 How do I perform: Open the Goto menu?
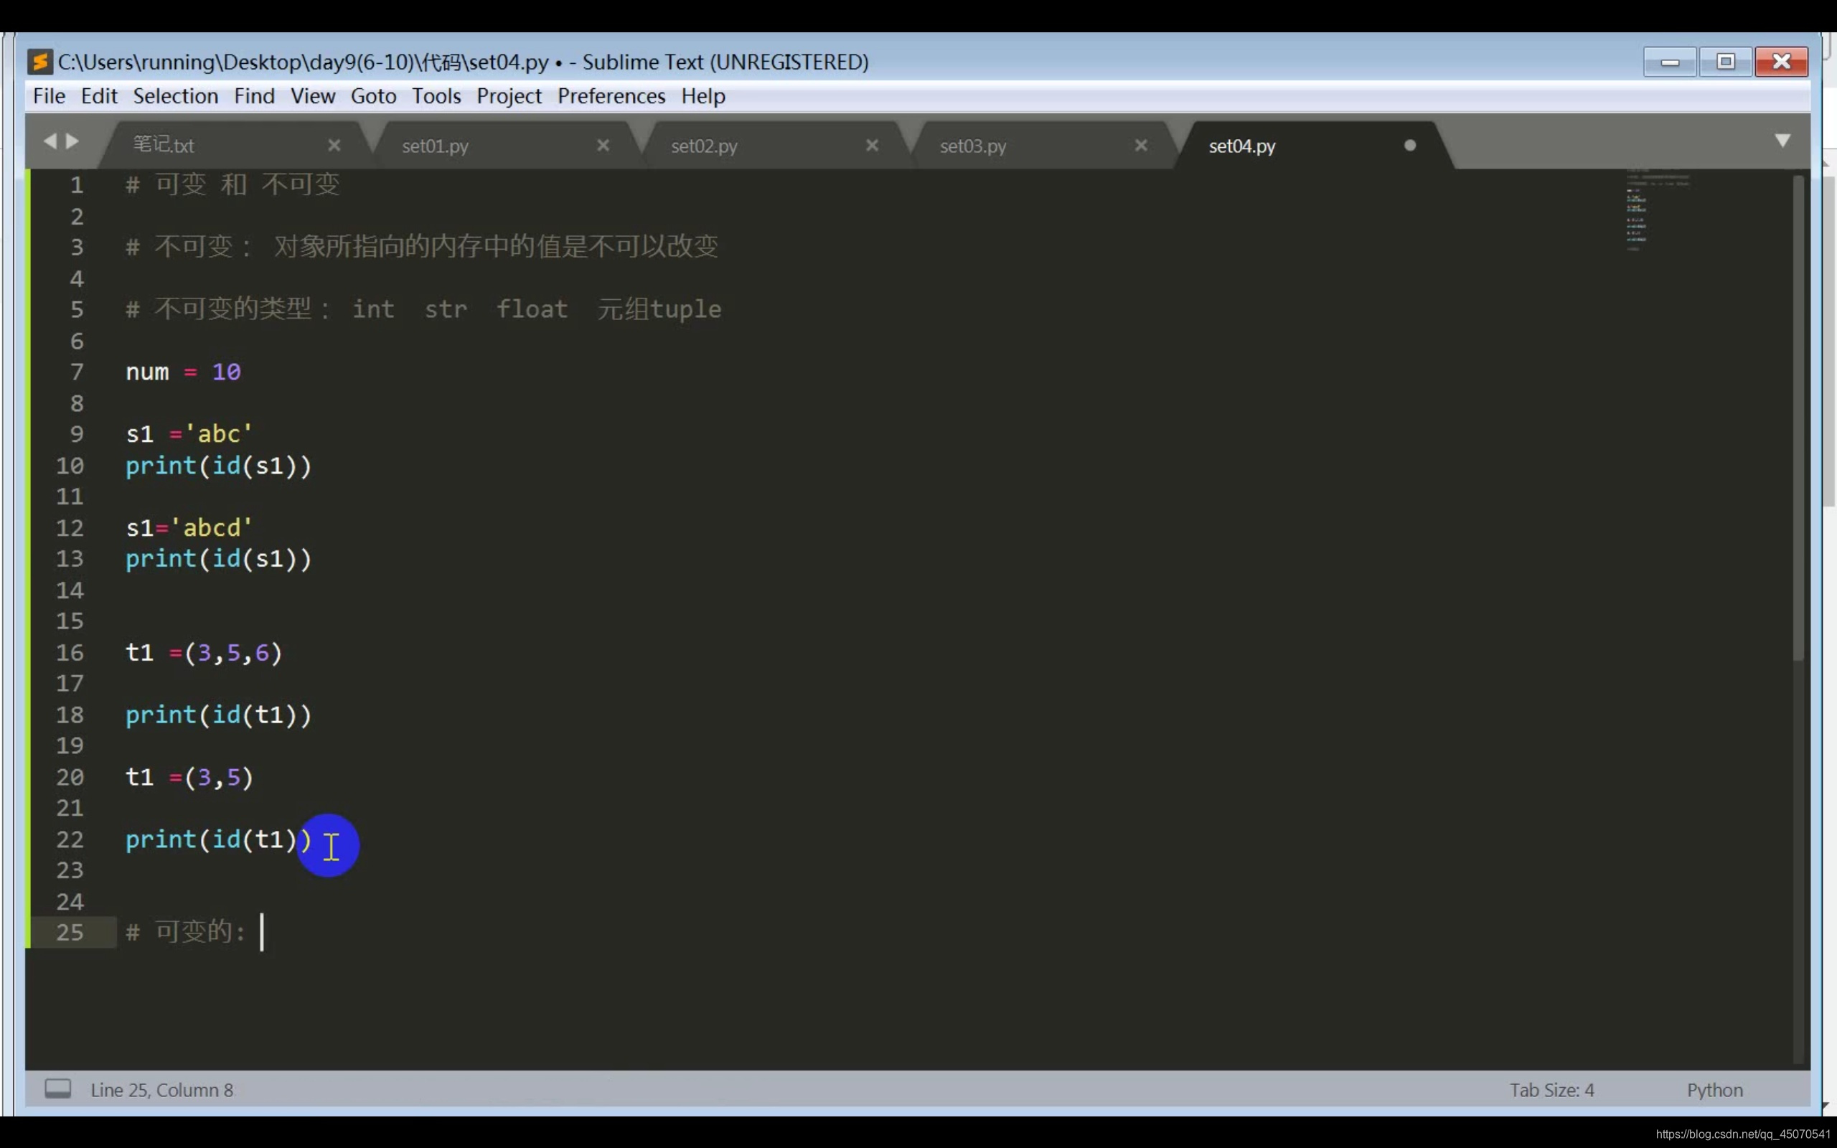click(372, 96)
